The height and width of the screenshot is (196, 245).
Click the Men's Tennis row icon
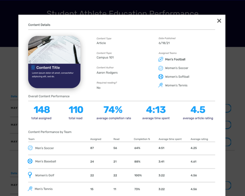tap(30, 189)
